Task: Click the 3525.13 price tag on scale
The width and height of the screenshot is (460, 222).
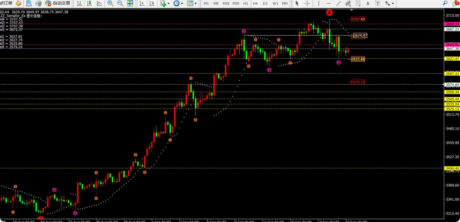Action: pos(452,109)
